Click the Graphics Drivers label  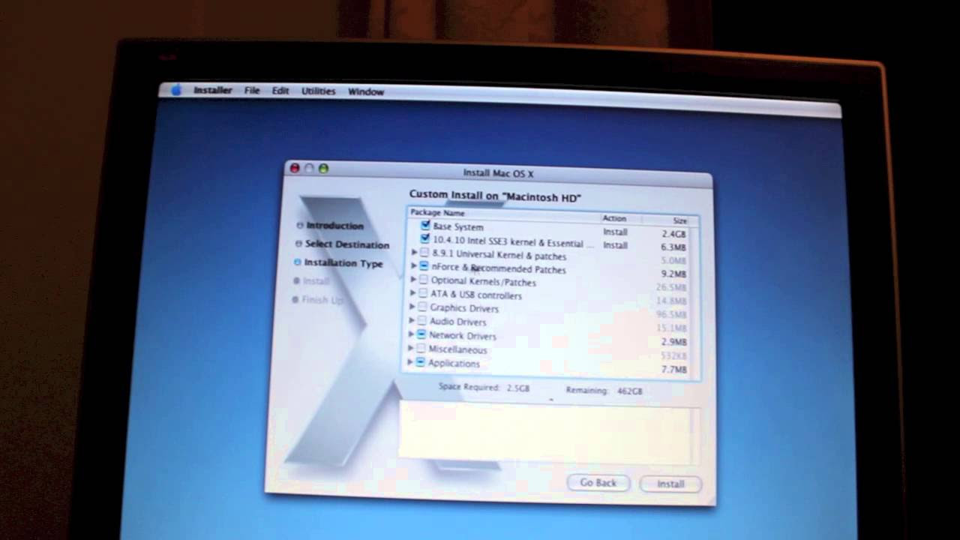coord(464,308)
